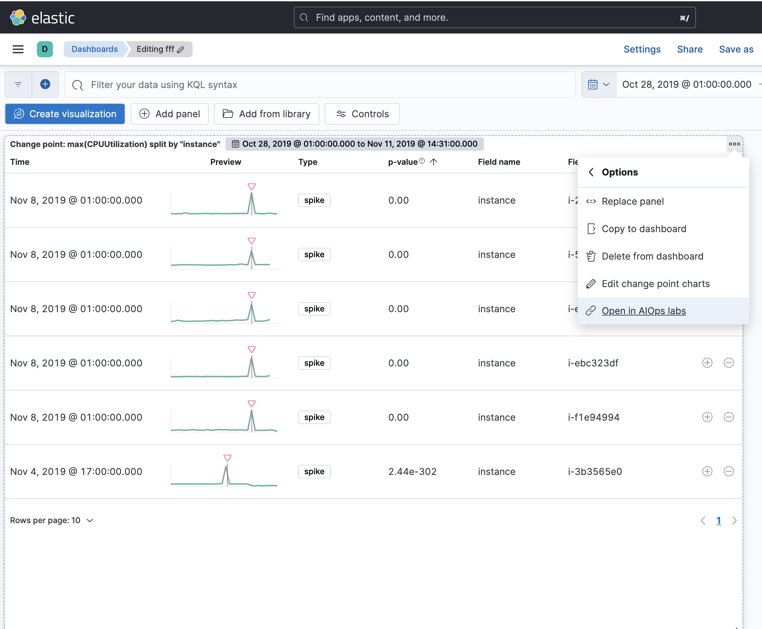Go to the previous table page
Image resolution: width=762 pixels, height=629 pixels.
coord(703,521)
